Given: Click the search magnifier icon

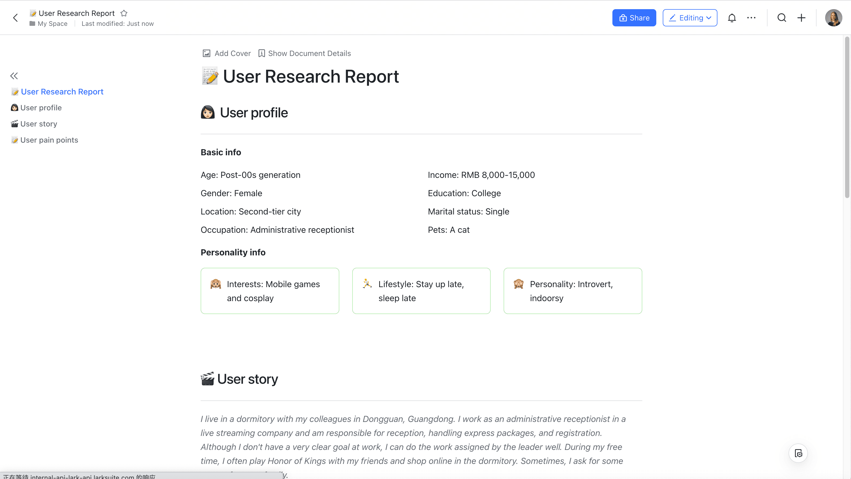Looking at the screenshot, I should click(782, 18).
